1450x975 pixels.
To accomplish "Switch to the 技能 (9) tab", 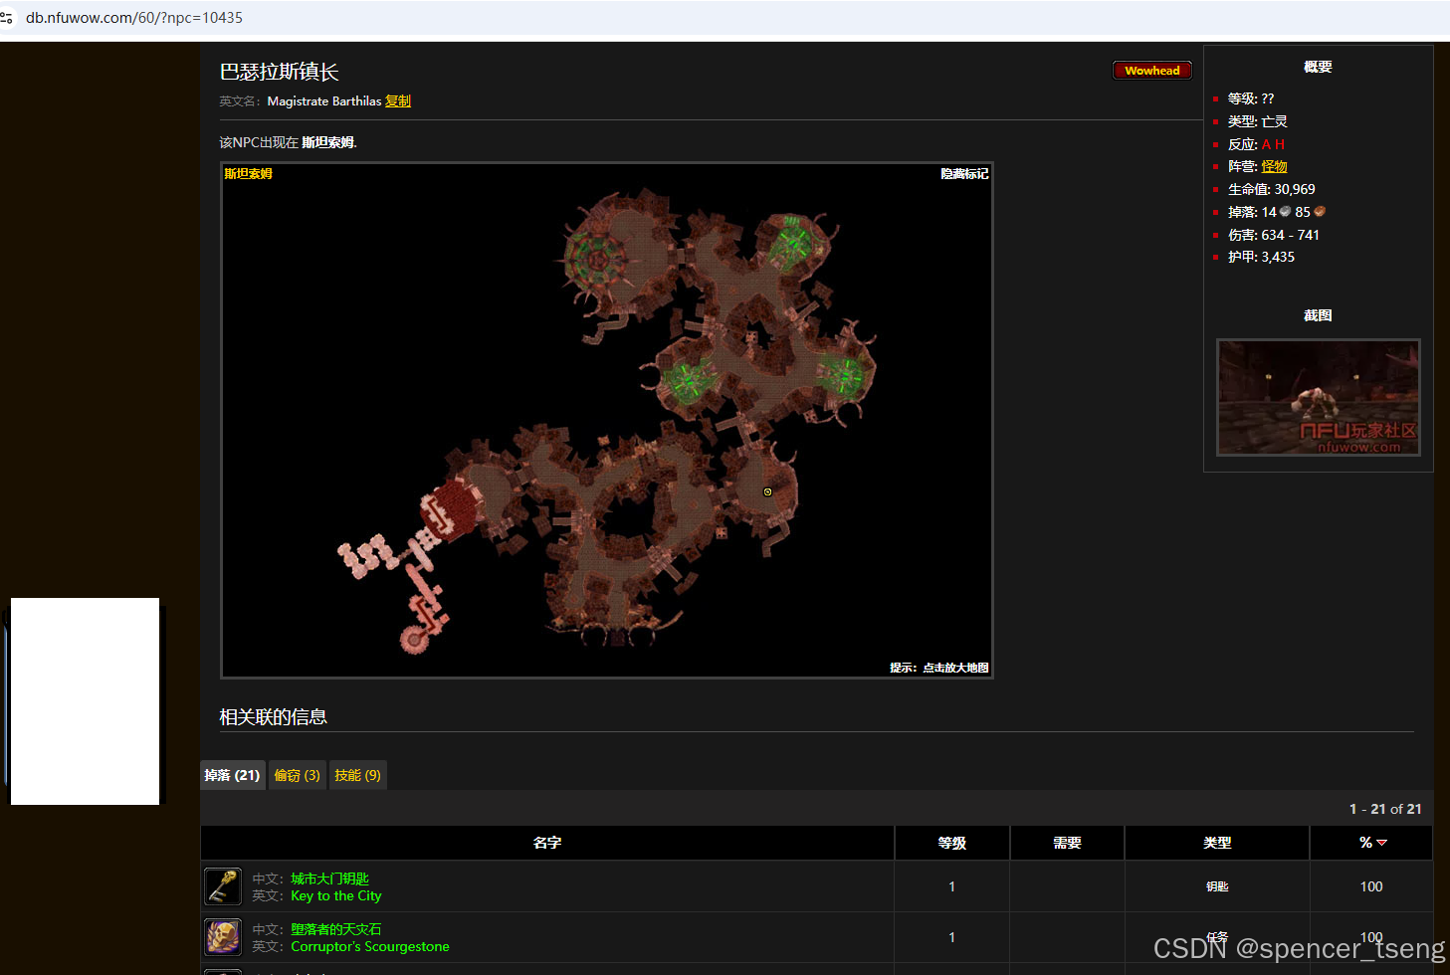I will click(358, 775).
